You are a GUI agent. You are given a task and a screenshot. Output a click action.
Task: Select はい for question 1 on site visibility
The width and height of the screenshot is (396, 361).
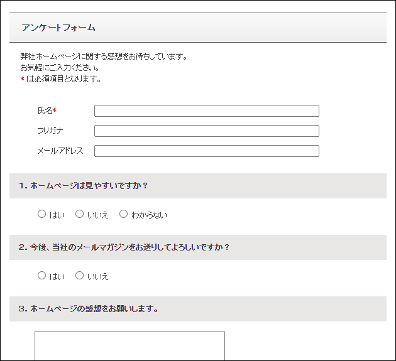42,214
